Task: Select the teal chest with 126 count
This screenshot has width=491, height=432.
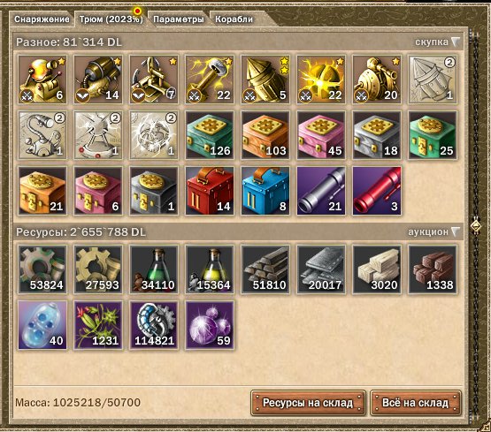Action: (x=210, y=135)
